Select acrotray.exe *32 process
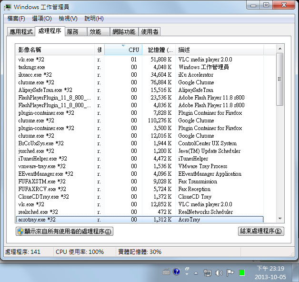Screen dimensions: 299x282 coord(140,220)
